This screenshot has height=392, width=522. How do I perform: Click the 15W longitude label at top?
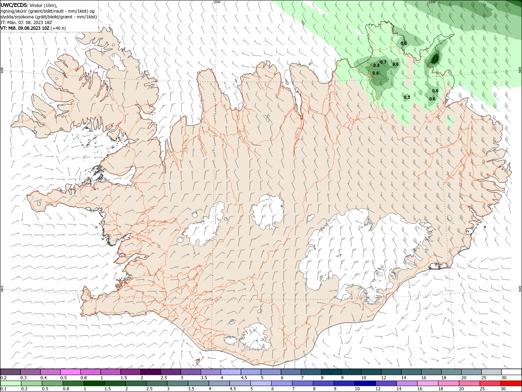432,2
